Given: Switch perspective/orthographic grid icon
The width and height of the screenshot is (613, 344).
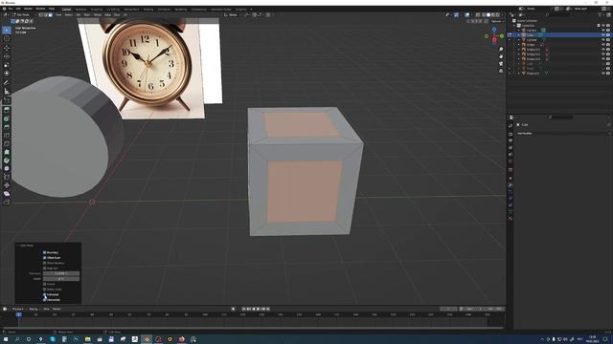Looking at the screenshot, I should (501, 71).
